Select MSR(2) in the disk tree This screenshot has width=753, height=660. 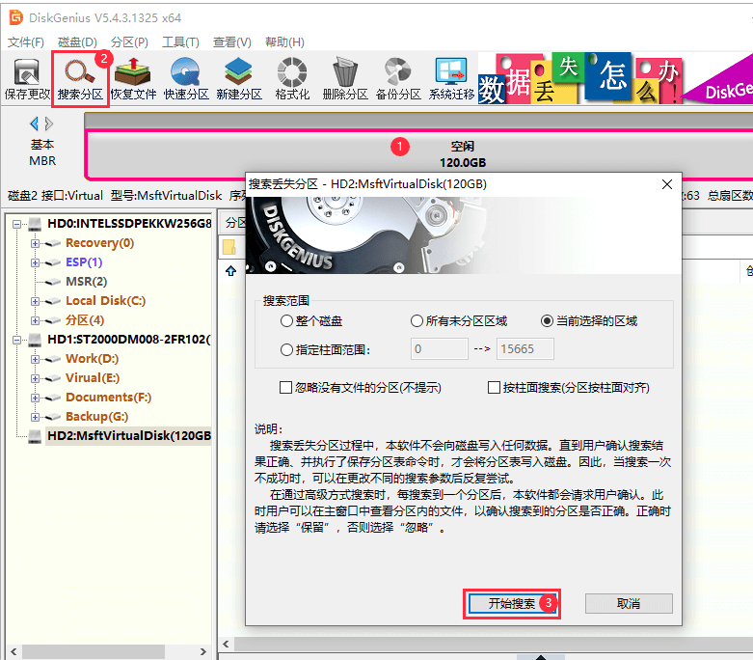[87, 281]
